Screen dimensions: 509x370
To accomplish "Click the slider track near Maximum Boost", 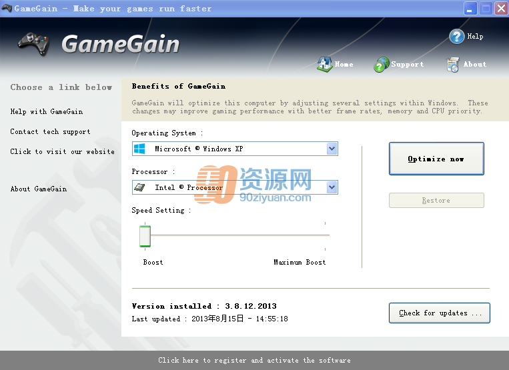I will click(325, 235).
